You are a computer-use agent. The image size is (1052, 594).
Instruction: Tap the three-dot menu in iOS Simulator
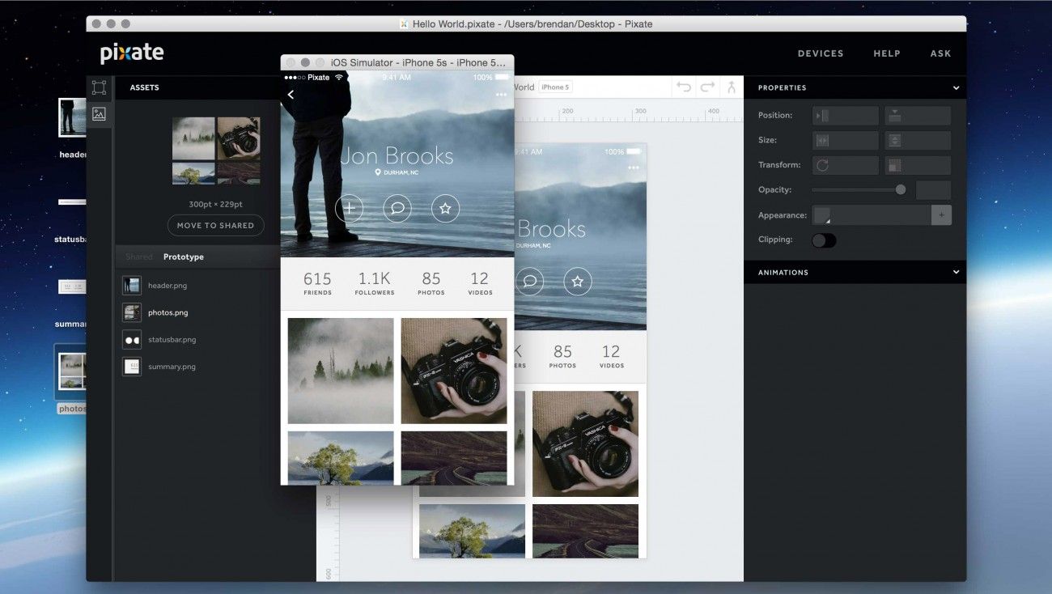[501, 95]
